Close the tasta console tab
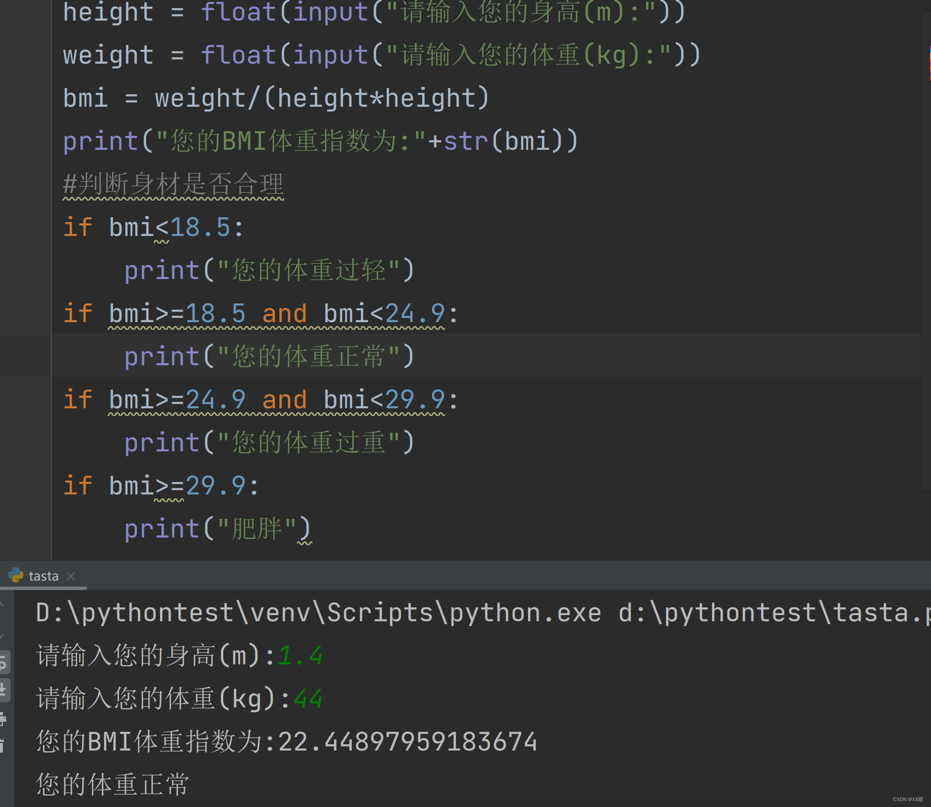Screen dimensions: 931x807 pyautogui.click(x=71, y=576)
